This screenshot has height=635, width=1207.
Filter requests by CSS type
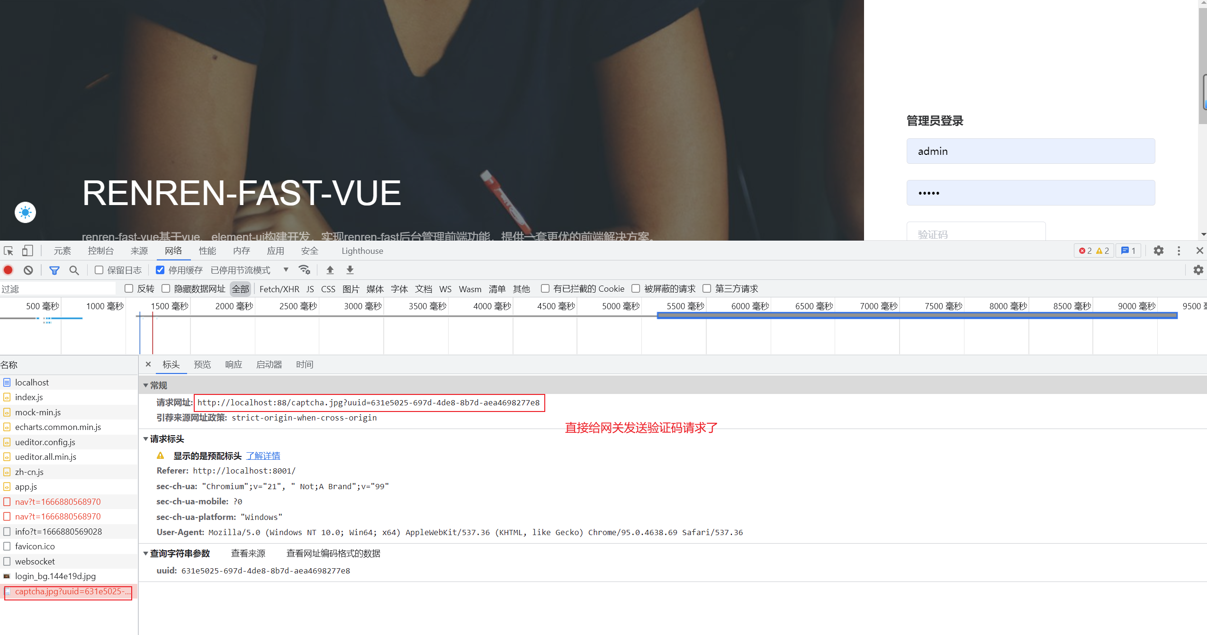coord(328,289)
